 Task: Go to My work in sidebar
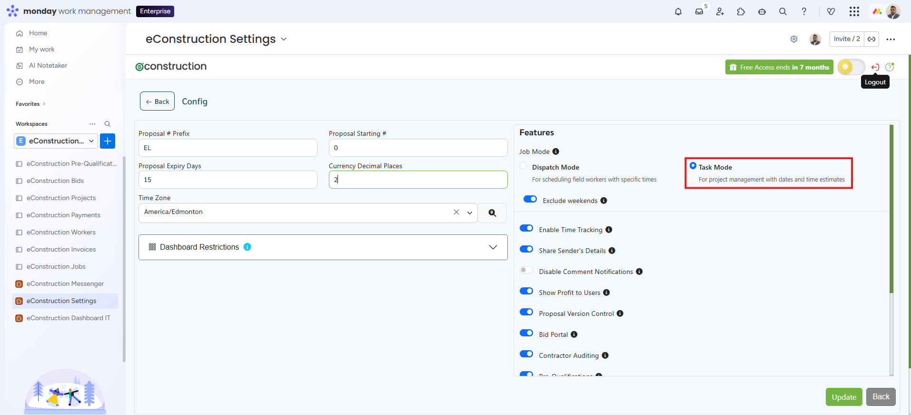pos(41,49)
